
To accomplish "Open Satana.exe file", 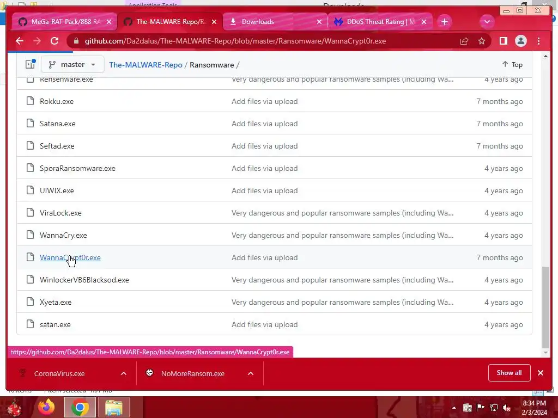I will 58,124.
